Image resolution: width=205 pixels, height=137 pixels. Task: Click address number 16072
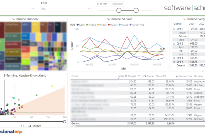189,89
